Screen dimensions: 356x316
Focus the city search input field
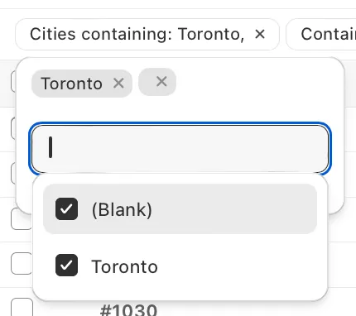tap(180, 149)
